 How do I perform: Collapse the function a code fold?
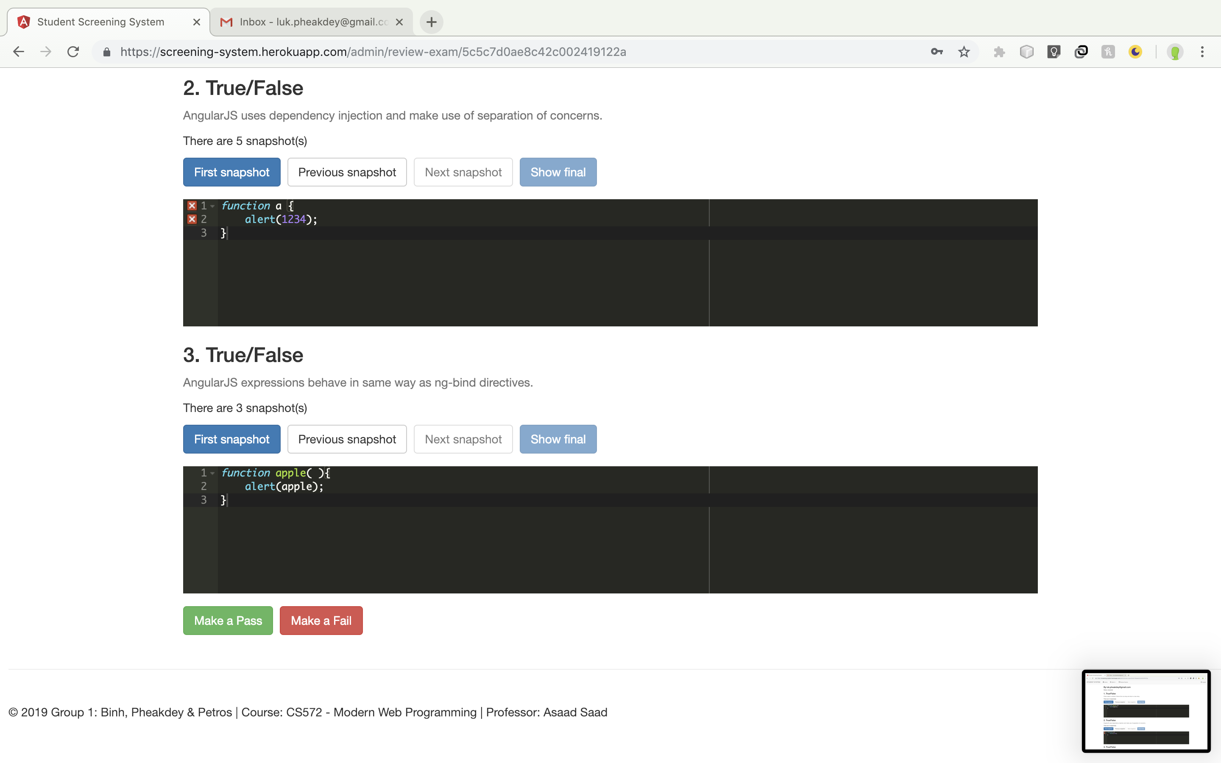212,206
